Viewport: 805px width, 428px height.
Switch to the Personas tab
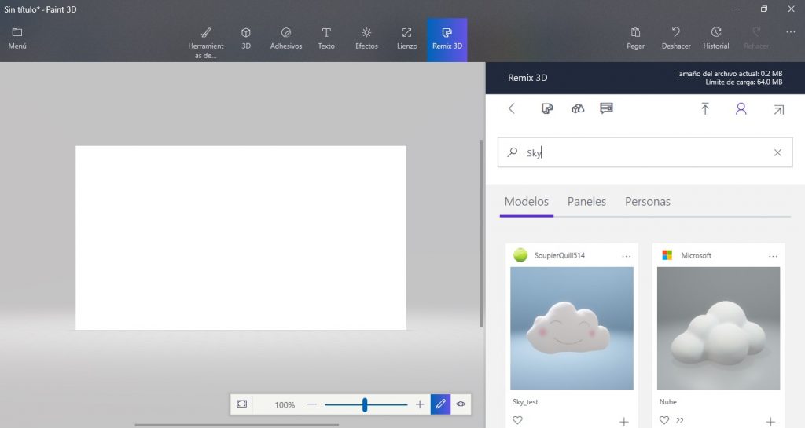coord(648,202)
